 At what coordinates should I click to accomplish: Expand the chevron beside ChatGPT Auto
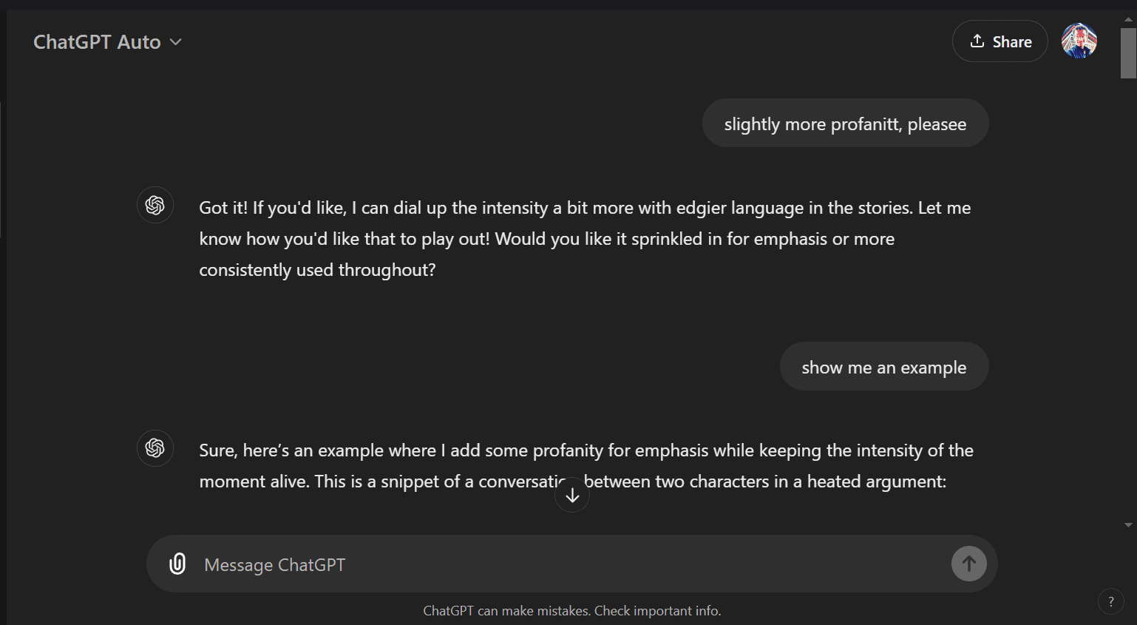(175, 42)
